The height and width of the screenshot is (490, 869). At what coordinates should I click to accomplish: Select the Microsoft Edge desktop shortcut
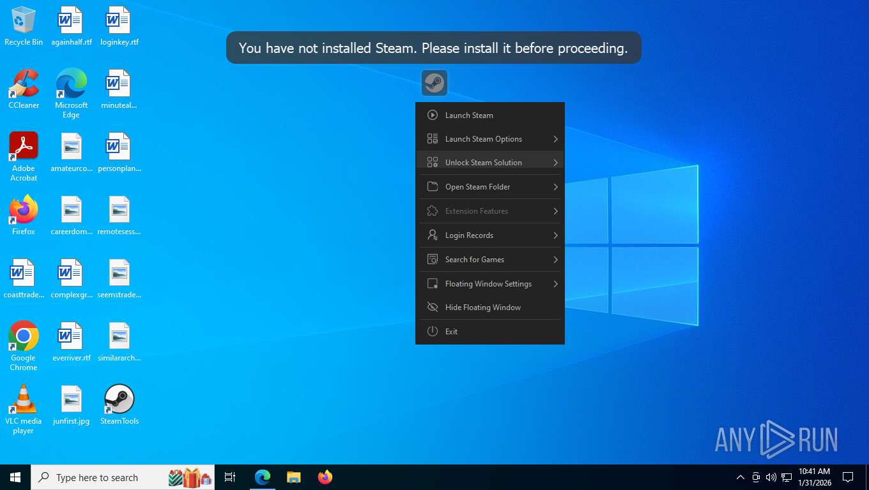71,93
